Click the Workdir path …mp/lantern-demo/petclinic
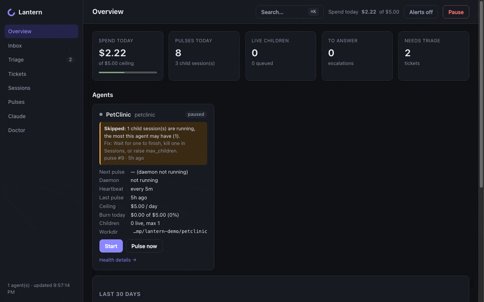 pyautogui.click(x=170, y=232)
